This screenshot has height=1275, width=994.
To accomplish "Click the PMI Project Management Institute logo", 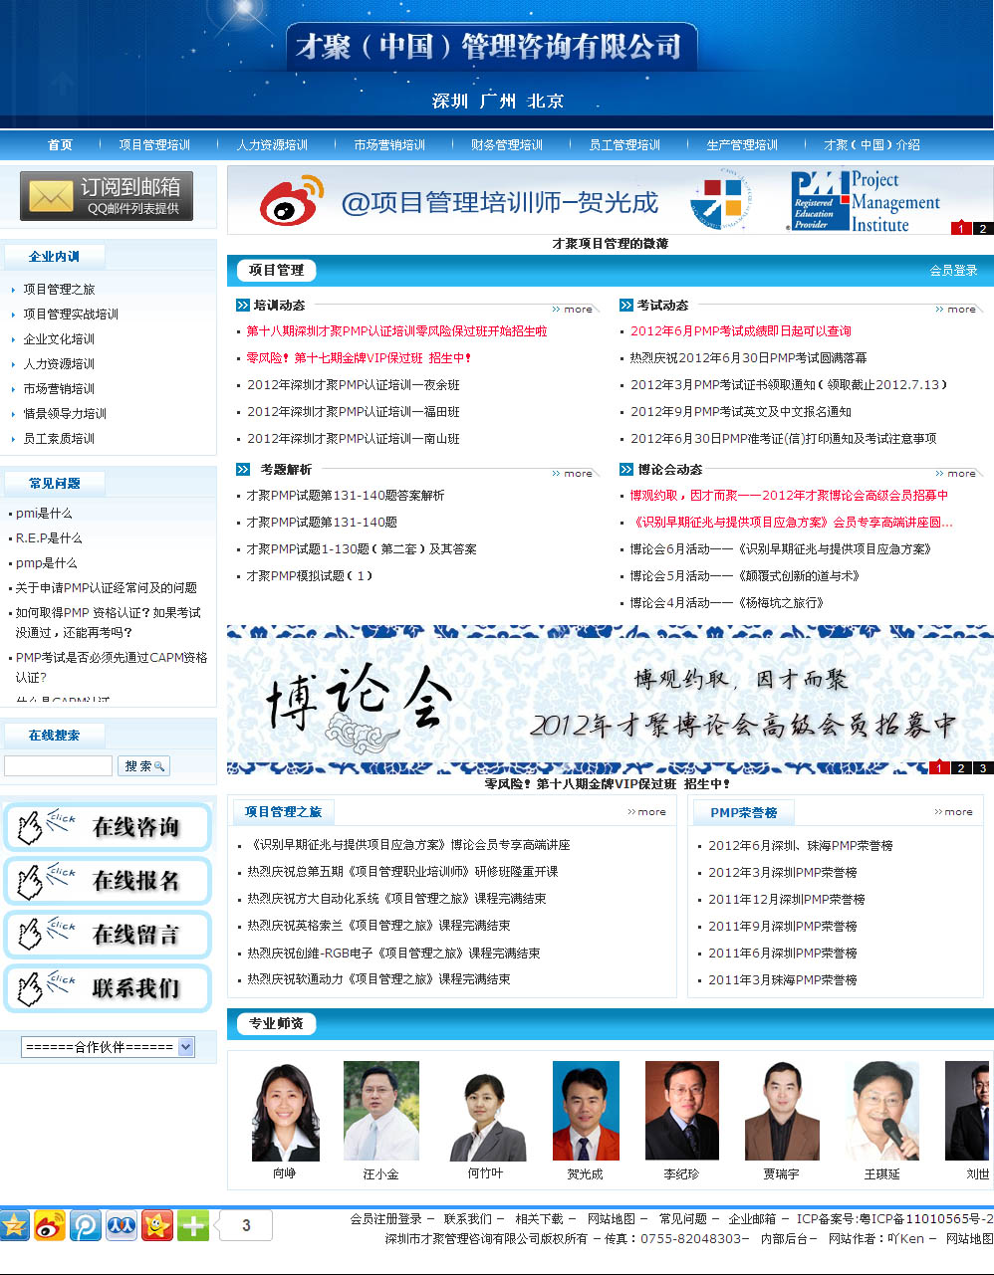I will [865, 200].
